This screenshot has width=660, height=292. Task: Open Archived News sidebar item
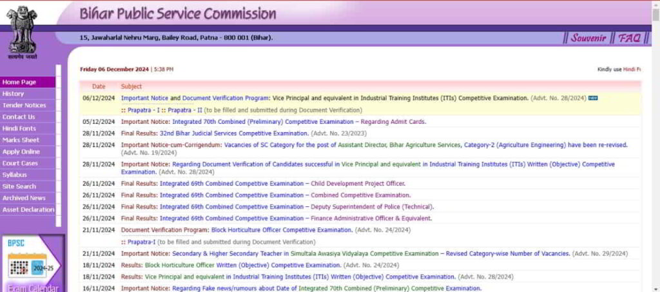tap(27, 198)
